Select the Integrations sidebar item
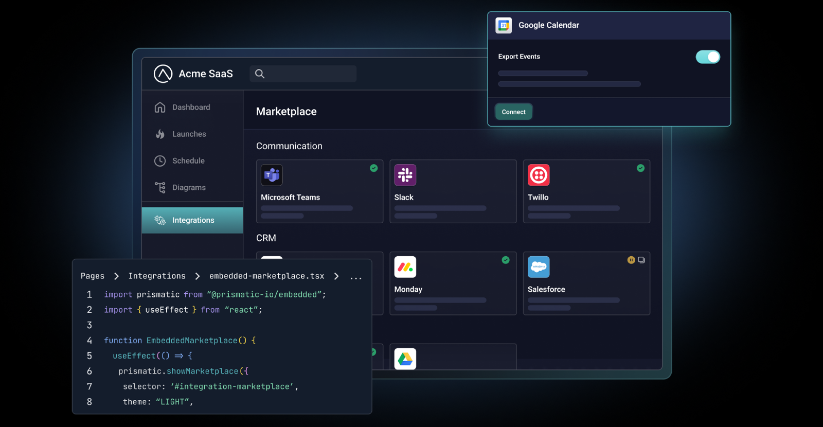 pyautogui.click(x=192, y=220)
